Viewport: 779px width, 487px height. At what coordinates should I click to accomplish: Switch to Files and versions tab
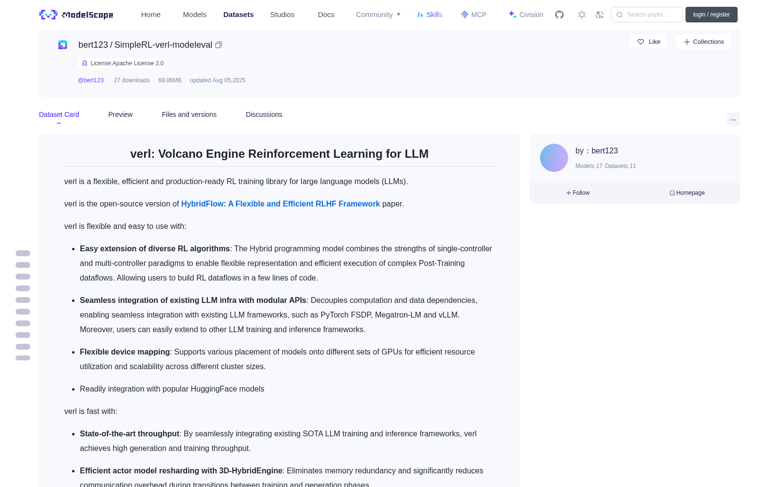coord(189,114)
